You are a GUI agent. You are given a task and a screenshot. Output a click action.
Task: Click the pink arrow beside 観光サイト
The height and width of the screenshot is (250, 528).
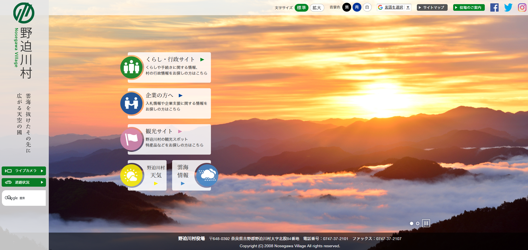click(x=180, y=131)
